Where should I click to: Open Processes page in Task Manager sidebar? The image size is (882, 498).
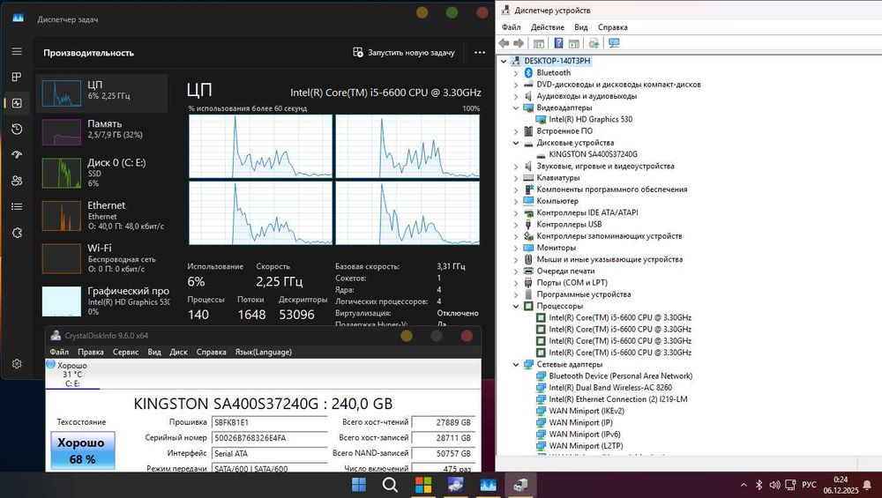pos(17,77)
